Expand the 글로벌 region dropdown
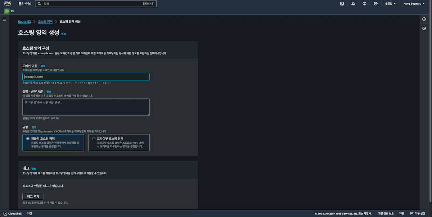 [x=390, y=4]
